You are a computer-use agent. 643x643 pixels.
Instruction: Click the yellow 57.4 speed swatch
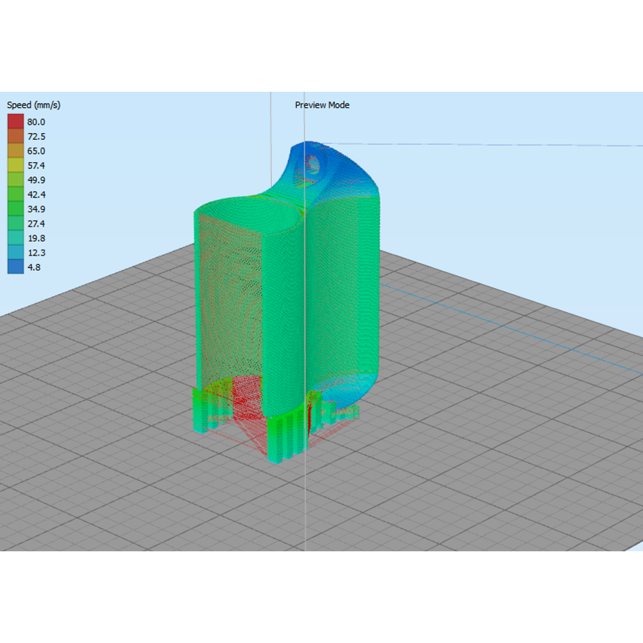click(x=15, y=165)
